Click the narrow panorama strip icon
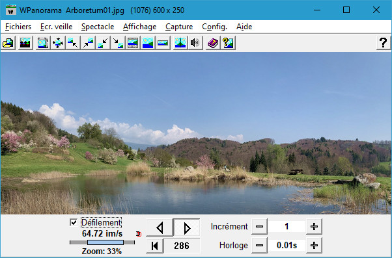Viewport: 392px width, 258px height. [x=163, y=43]
